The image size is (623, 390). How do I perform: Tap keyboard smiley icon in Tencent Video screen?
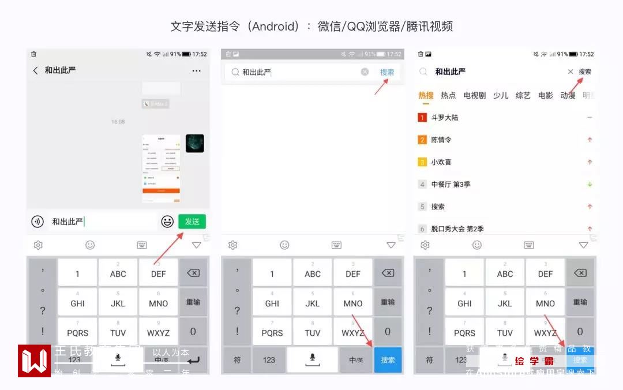477,245
